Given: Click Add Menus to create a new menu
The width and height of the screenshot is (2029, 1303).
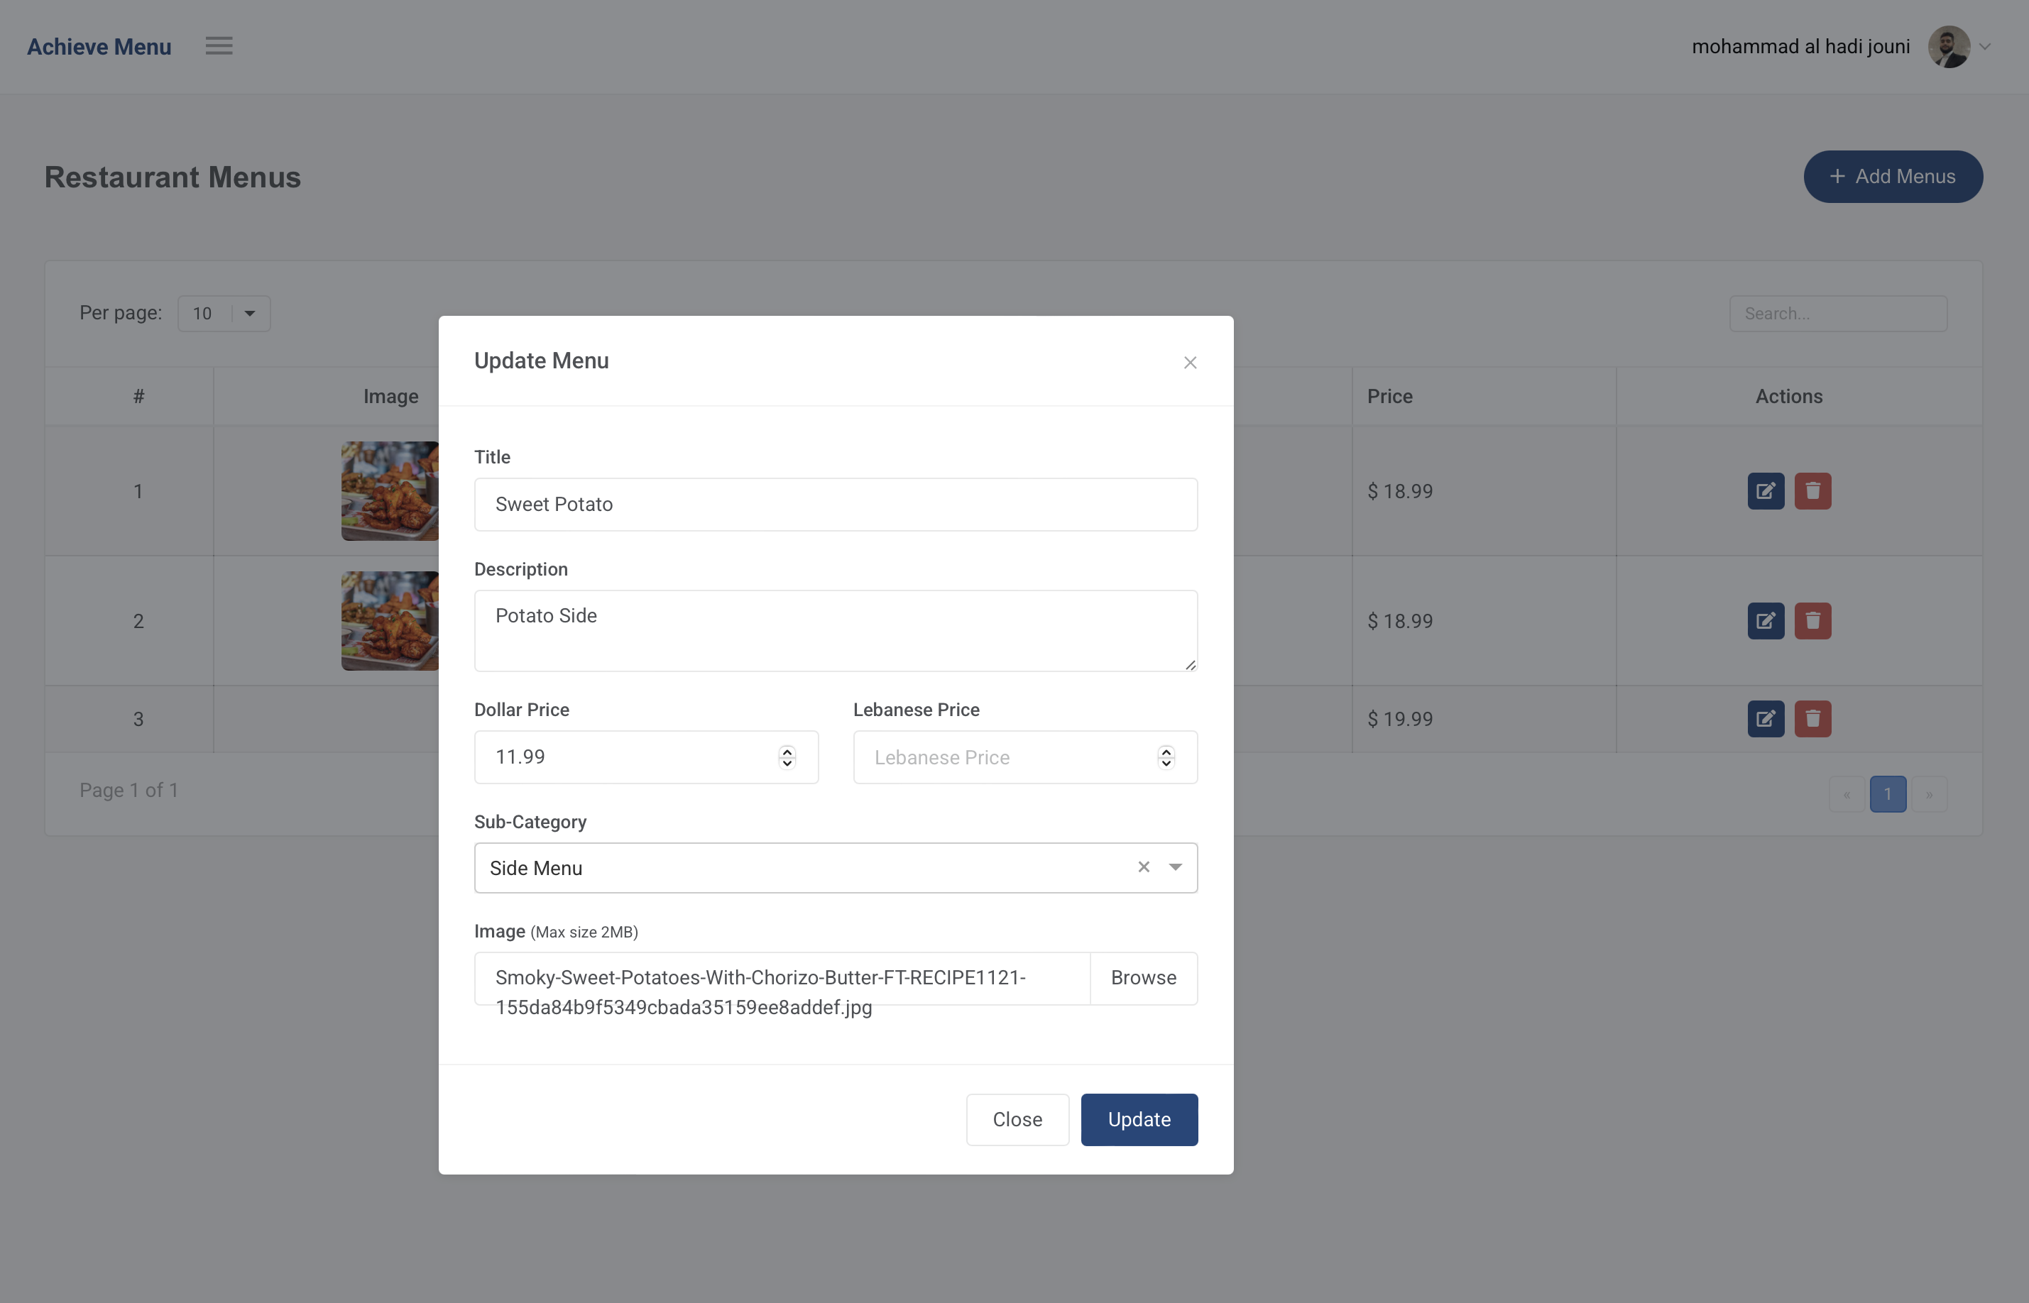Looking at the screenshot, I should point(1893,177).
